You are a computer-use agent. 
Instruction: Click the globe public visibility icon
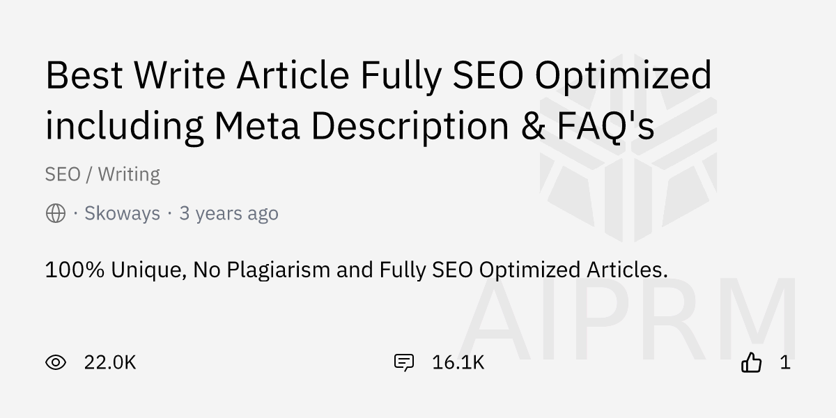(x=56, y=213)
